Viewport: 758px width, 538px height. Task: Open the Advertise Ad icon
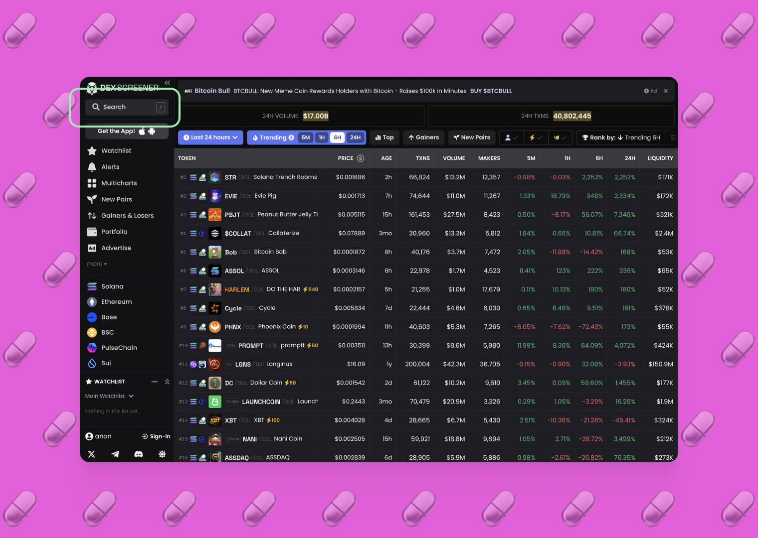92,248
